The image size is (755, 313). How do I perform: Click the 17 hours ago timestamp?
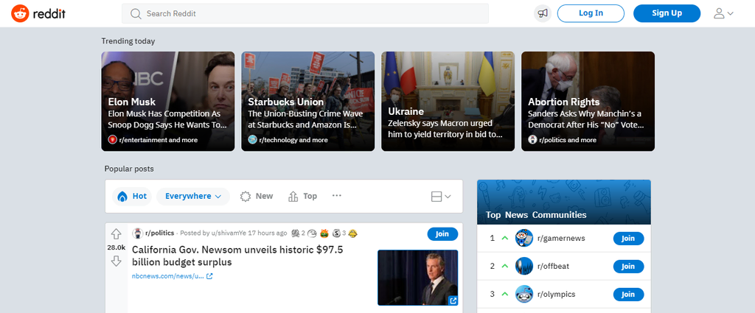point(268,233)
